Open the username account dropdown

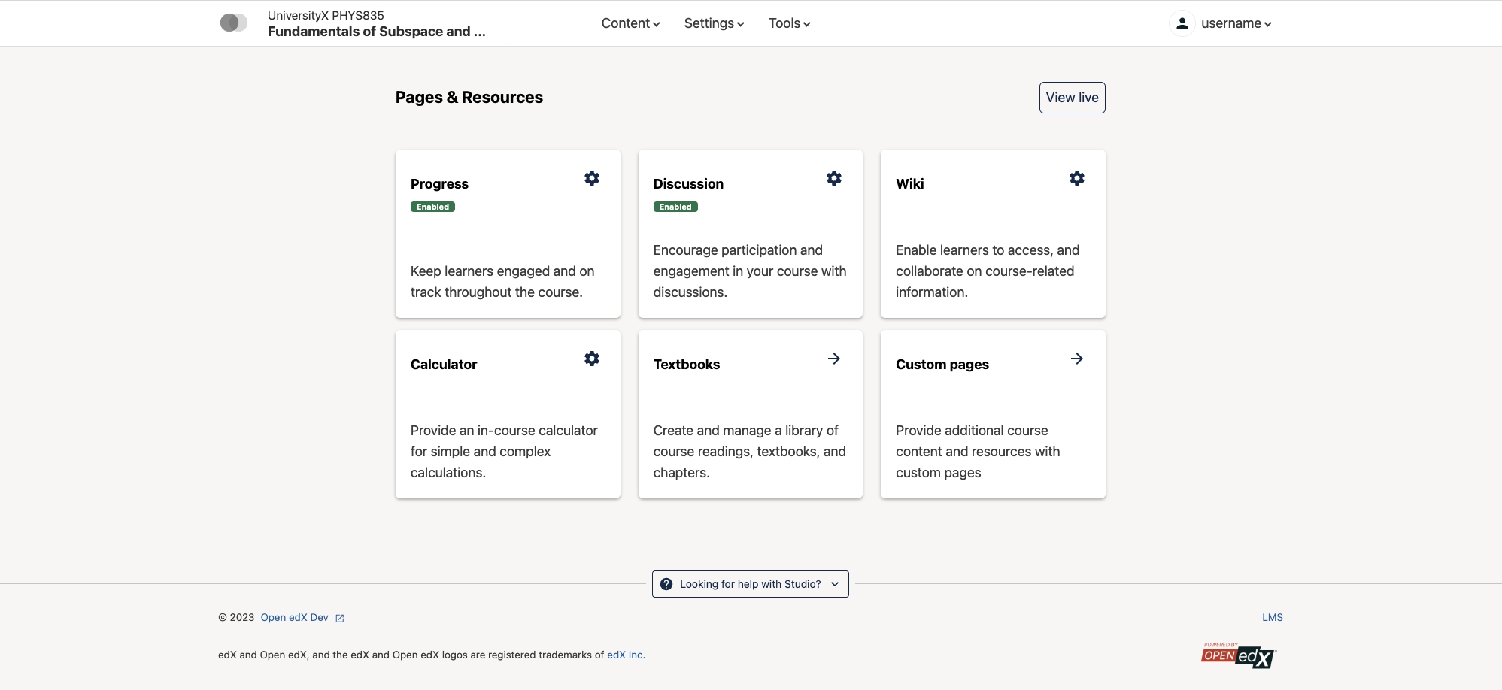click(x=1236, y=23)
